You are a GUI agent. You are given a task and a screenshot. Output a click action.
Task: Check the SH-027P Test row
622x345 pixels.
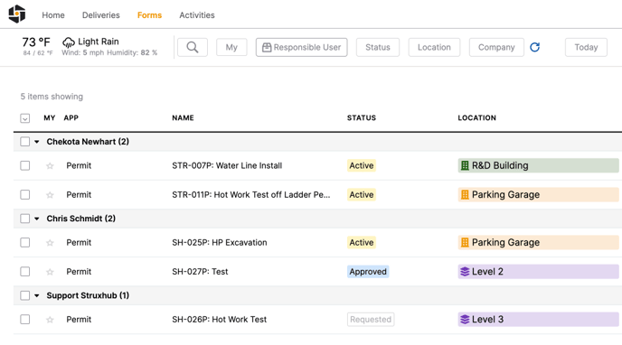click(25, 271)
